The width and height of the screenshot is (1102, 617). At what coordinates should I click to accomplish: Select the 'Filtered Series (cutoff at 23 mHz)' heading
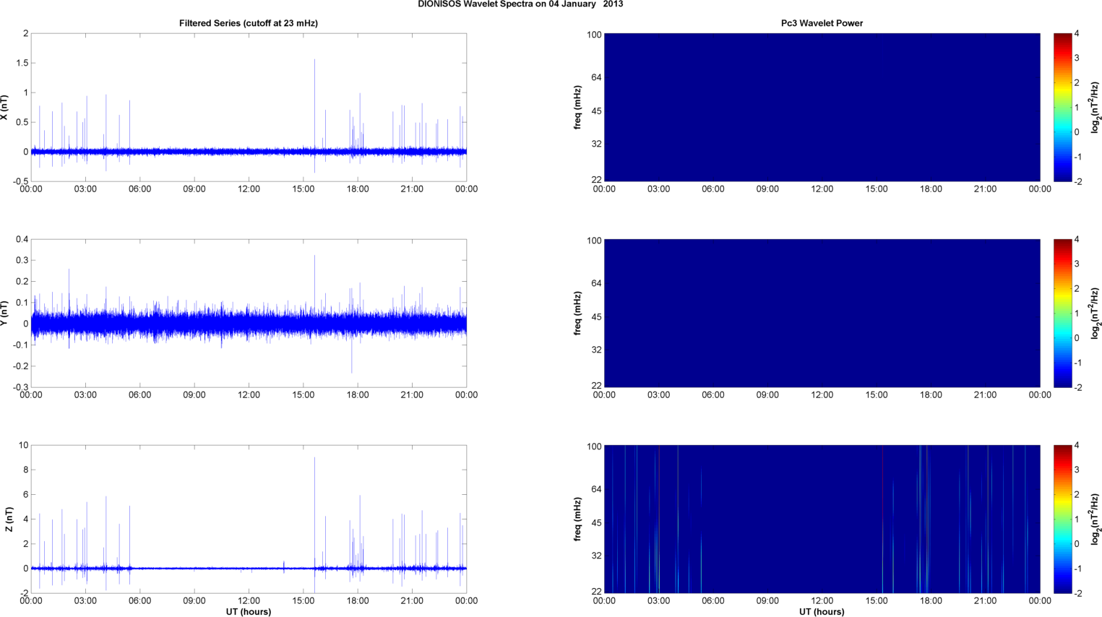pos(249,23)
